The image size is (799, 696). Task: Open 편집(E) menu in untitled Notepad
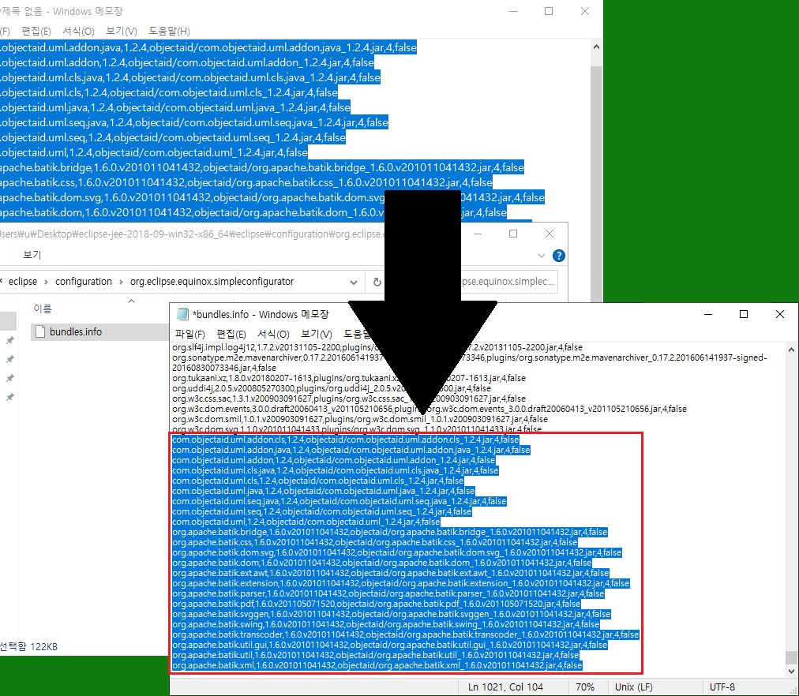coord(36,31)
